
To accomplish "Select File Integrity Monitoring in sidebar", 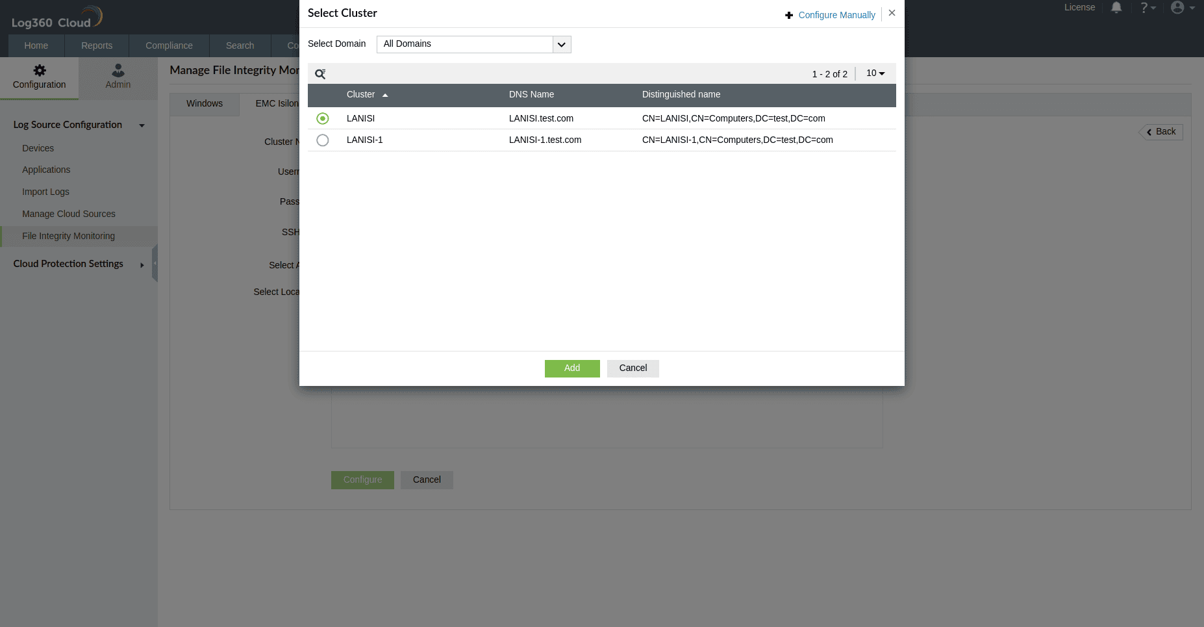I will [68, 236].
